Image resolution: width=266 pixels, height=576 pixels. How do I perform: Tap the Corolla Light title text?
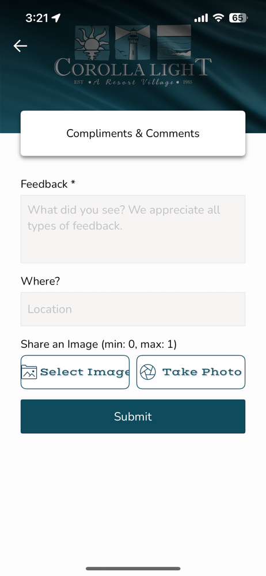[133, 67]
